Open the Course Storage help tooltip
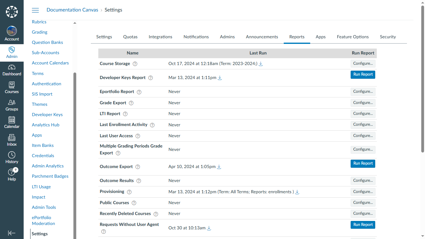Image resolution: width=425 pixels, height=239 pixels. coord(135,64)
